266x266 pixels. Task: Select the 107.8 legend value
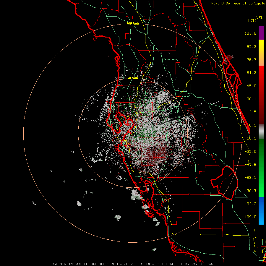(250, 33)
